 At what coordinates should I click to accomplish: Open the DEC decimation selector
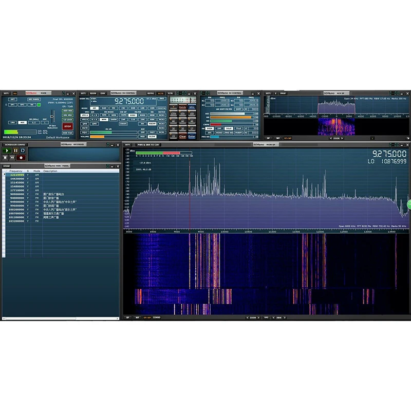tap(45, 122)
